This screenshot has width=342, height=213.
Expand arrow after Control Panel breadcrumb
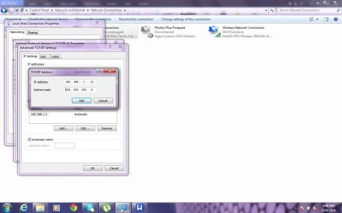coord(52,10)
